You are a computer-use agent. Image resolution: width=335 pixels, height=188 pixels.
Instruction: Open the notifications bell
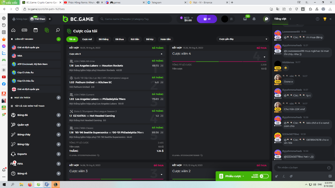pos(254,19)
